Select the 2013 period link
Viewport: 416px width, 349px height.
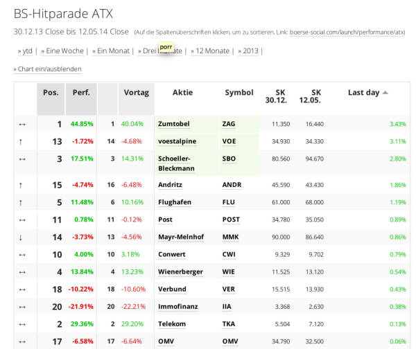click(x=250, y=51)
